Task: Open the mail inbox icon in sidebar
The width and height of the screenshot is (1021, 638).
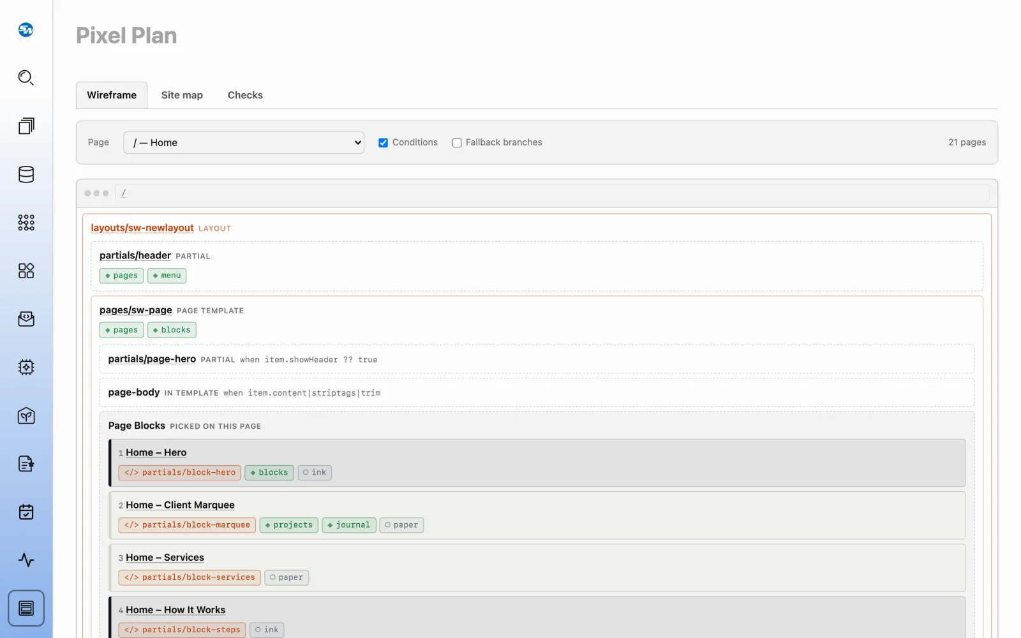Action: tap(26, 319)
